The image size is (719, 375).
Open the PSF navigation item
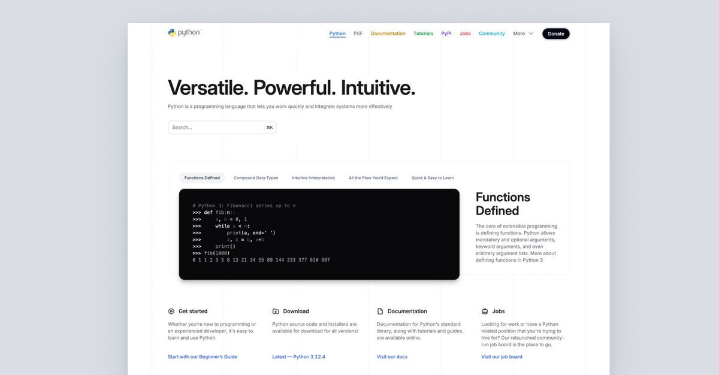point(358,34)
